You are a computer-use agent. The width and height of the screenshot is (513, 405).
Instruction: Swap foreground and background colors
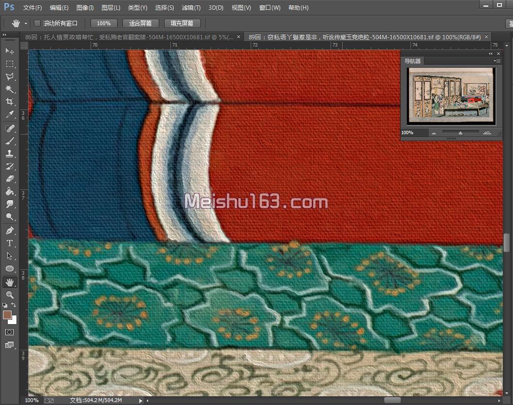click(x=14, y=305)
